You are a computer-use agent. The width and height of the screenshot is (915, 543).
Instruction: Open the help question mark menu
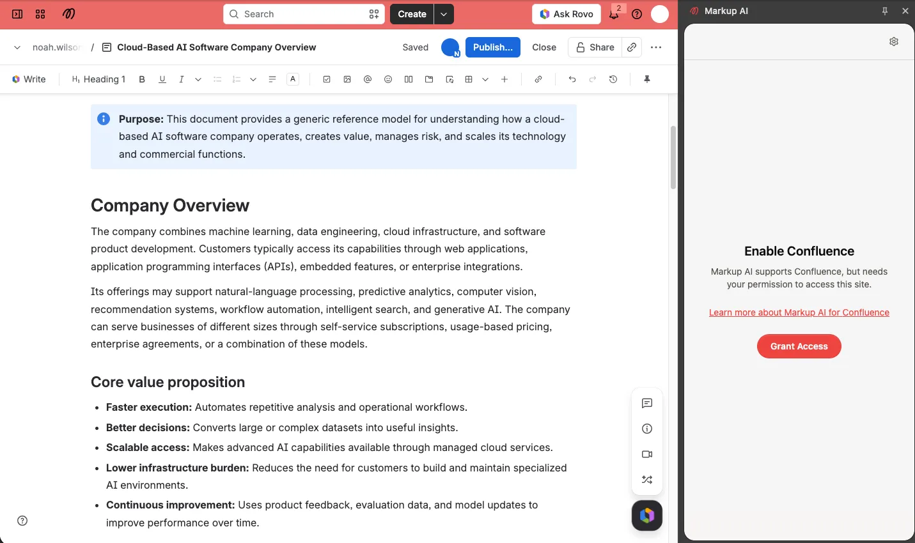pyautogui.click(x=637, y=14)
